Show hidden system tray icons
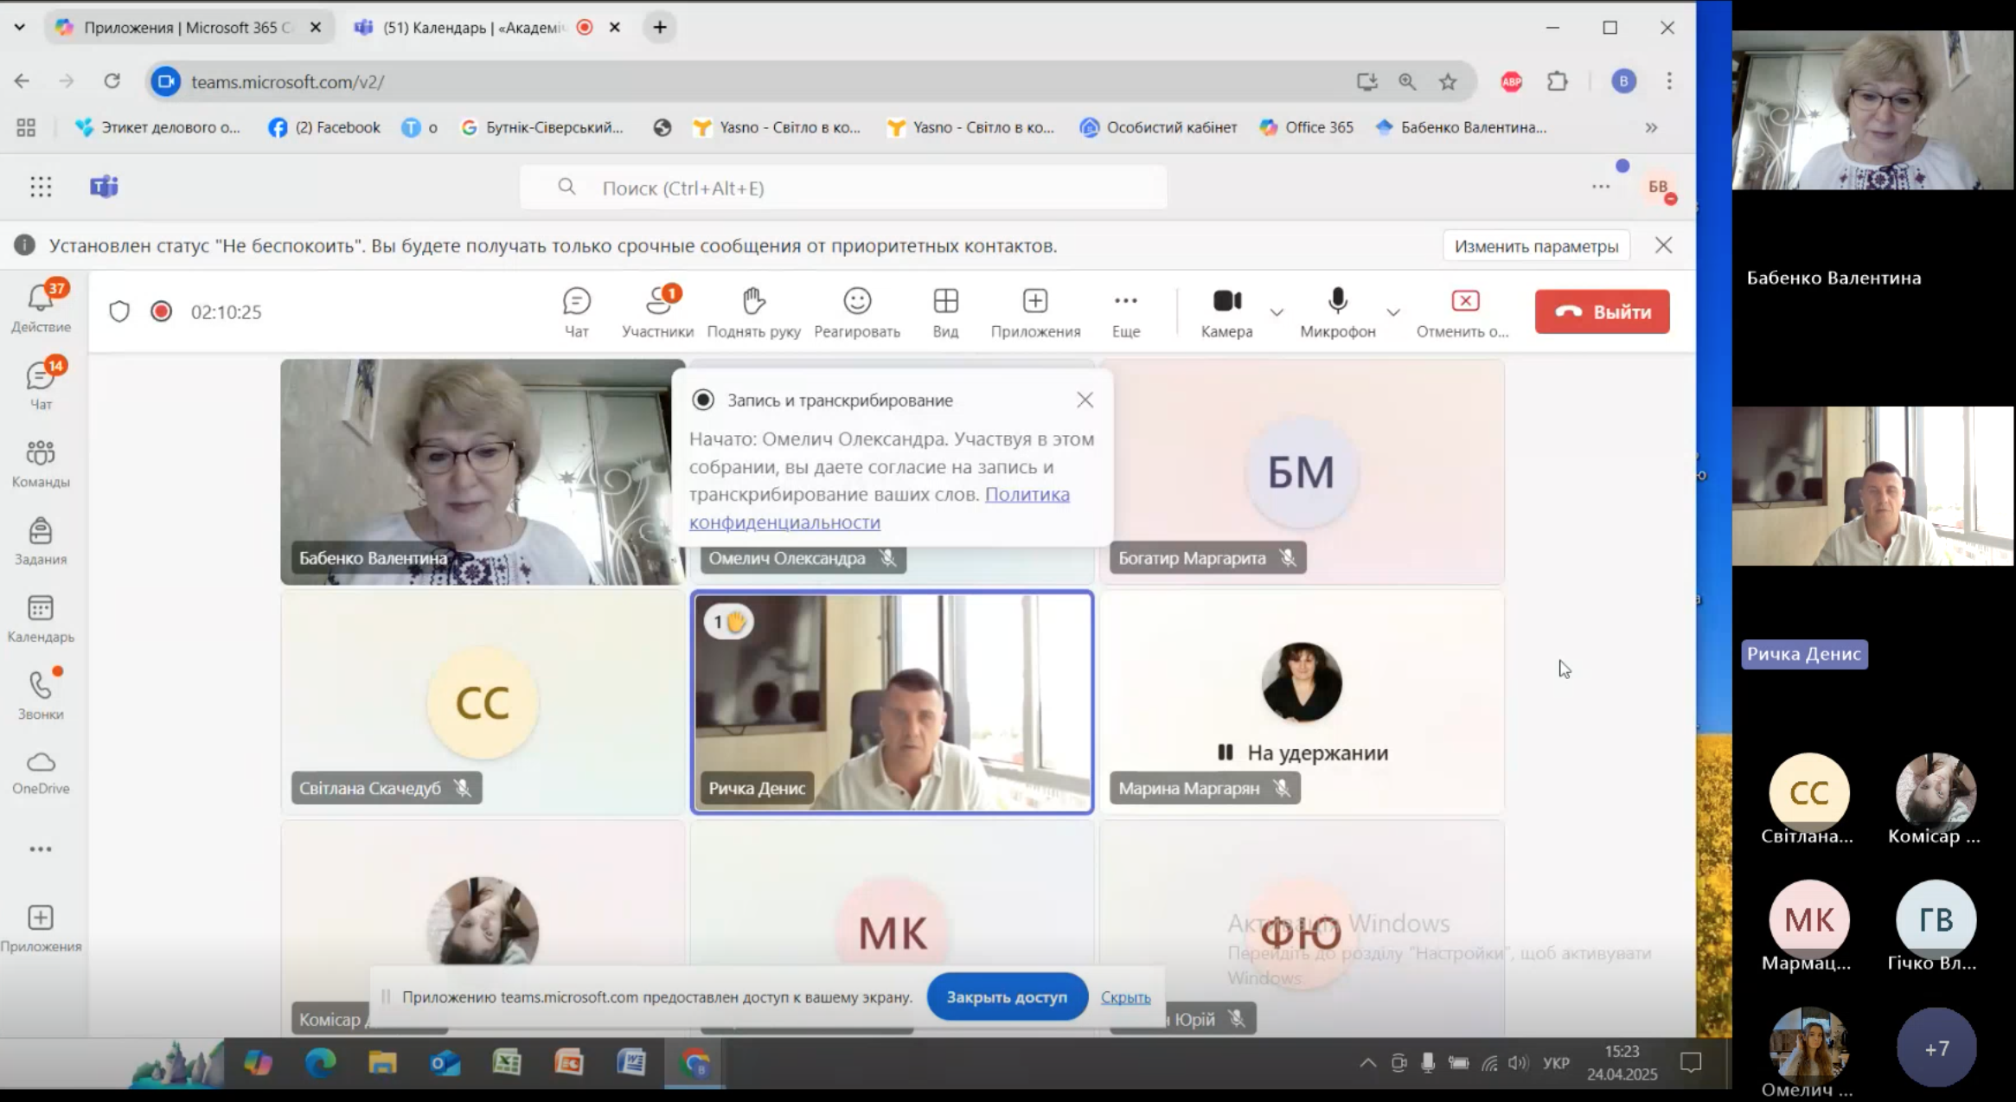2016x1102 pixels. (1367, 1063)
